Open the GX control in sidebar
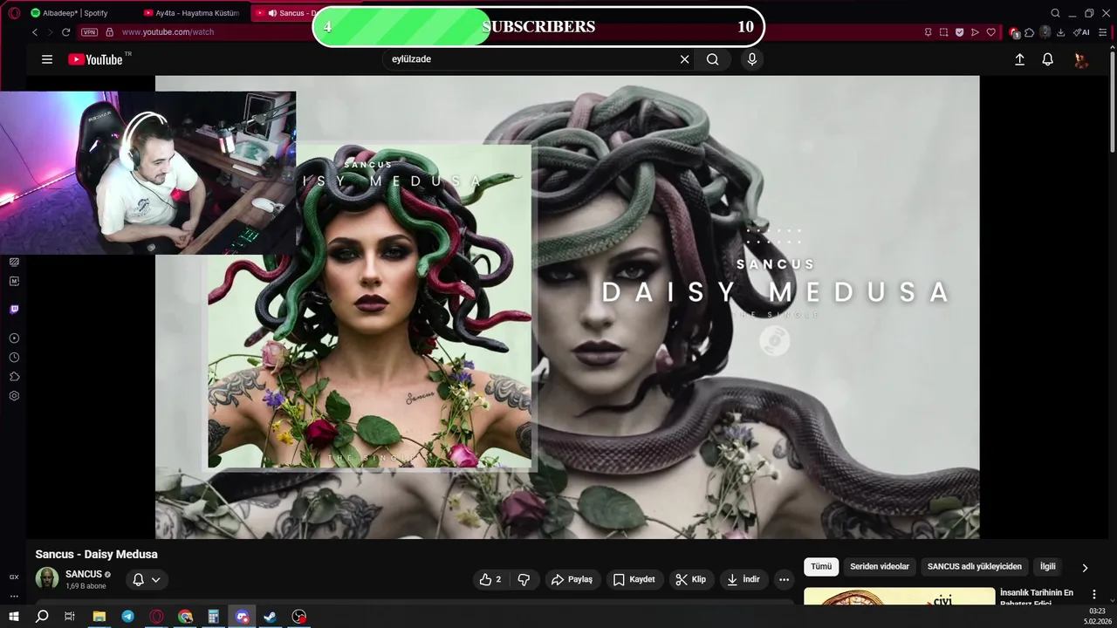This screenshot has width=1117, height=628. [14, 577]
